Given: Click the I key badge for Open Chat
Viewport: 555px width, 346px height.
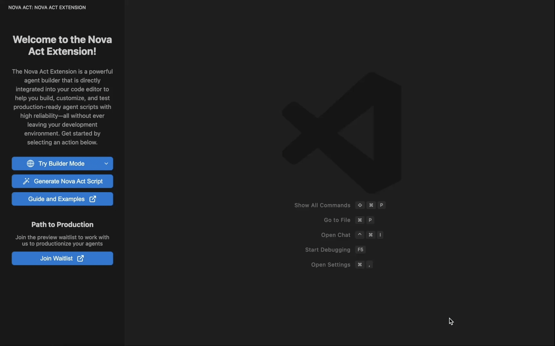Looking at the screenshot, I should click(380, 235).
